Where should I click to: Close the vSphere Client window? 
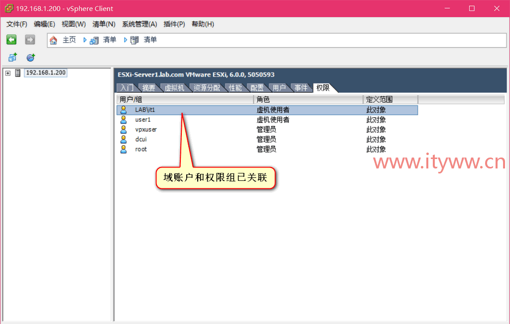tap(497, 8)
